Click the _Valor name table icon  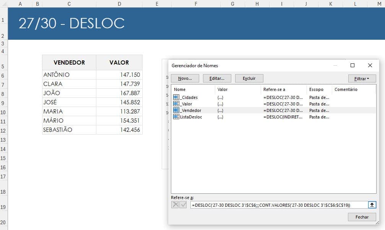click(176, 104)
